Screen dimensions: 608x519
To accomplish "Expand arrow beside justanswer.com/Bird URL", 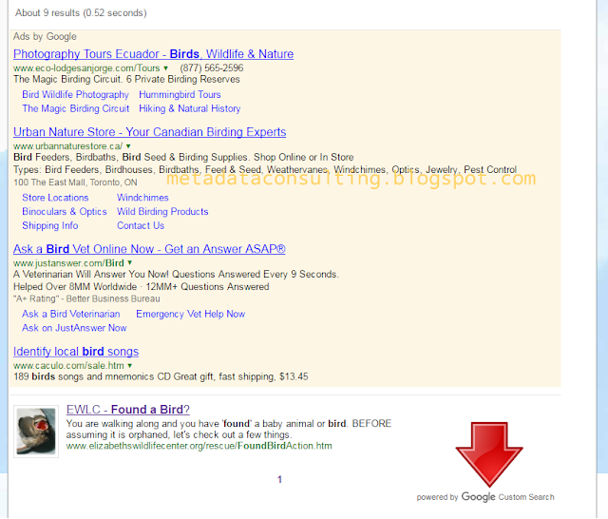I will pos(130,263).
